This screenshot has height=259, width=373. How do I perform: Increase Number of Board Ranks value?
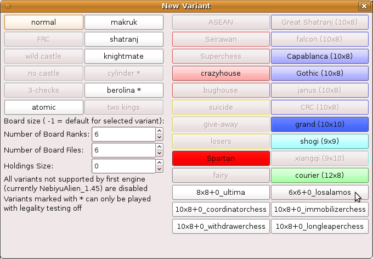(x=159, y=131)
